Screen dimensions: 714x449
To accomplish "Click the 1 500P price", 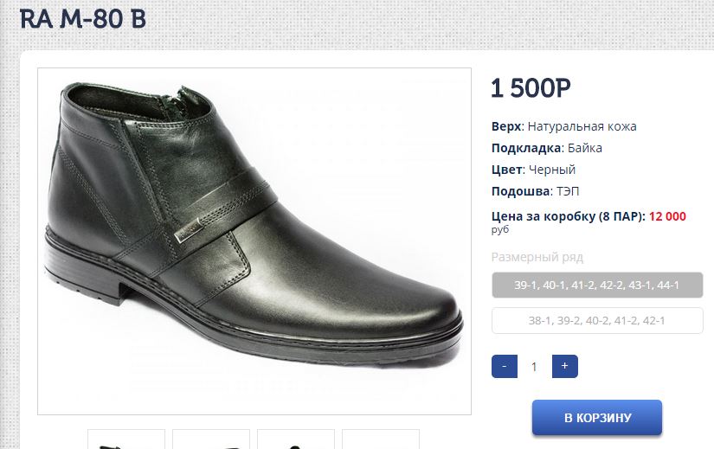I will [531, 88].
